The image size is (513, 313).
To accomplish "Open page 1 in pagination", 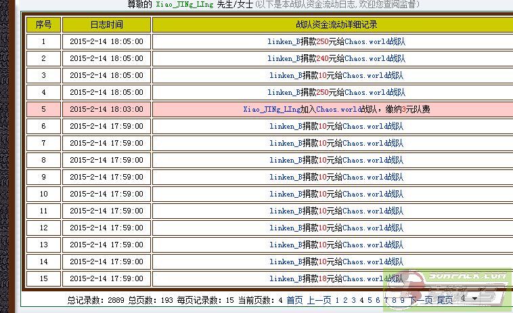I will (337, 299).
